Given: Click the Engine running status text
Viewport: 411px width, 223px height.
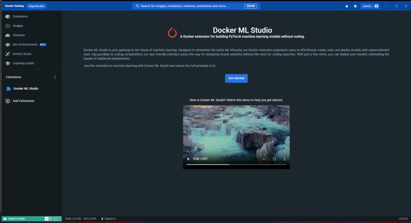Looking at the screenshot, I should point(16,219).
